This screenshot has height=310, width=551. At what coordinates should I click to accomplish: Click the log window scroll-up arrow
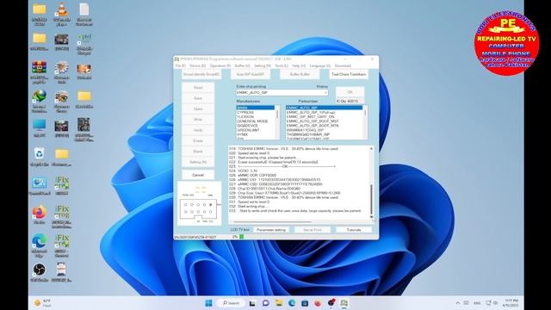tap(371, 149)
